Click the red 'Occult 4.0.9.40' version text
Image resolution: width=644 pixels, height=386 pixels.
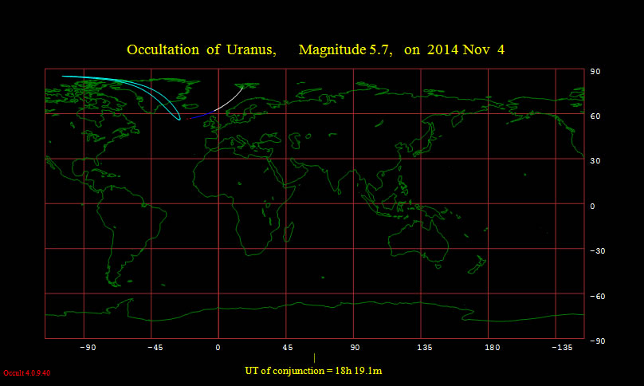[x=26, y=373]
